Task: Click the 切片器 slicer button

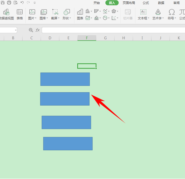Action: pyautogui.click(x=128, y=14)
